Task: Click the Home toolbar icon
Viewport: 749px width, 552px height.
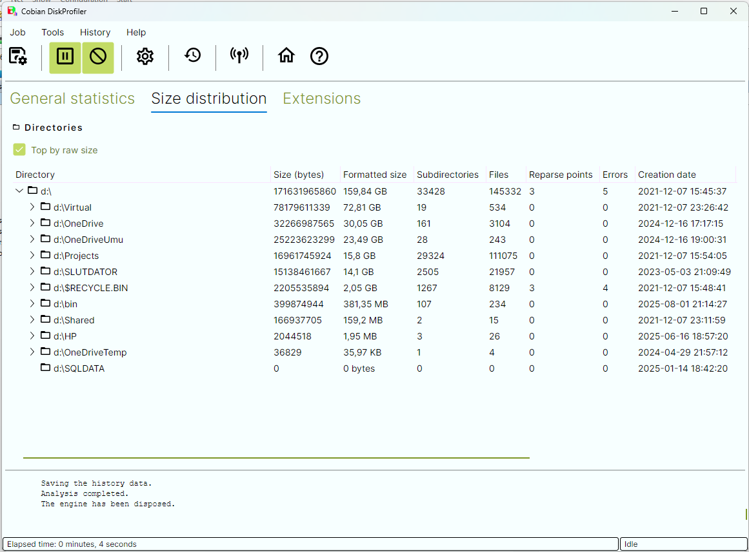Action: tap(286, 56)
